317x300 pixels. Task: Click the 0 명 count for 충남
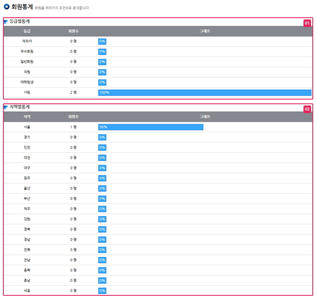[73, 281]
